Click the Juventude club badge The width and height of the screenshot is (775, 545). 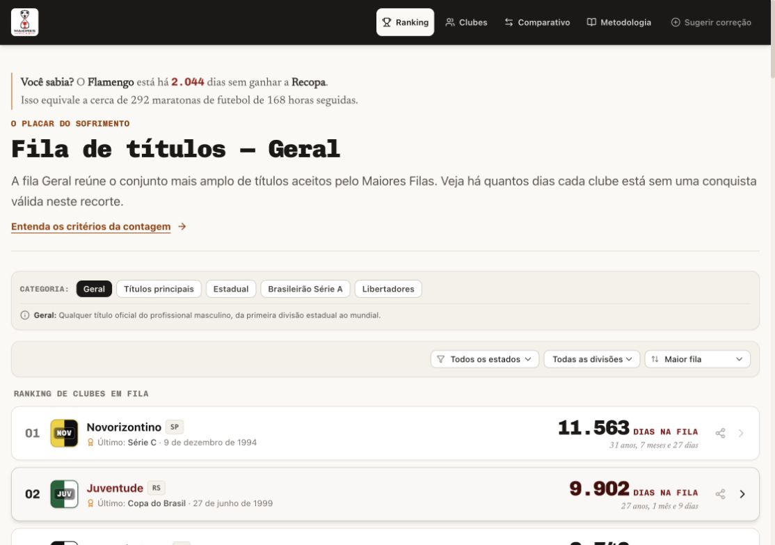click(64, 494)
